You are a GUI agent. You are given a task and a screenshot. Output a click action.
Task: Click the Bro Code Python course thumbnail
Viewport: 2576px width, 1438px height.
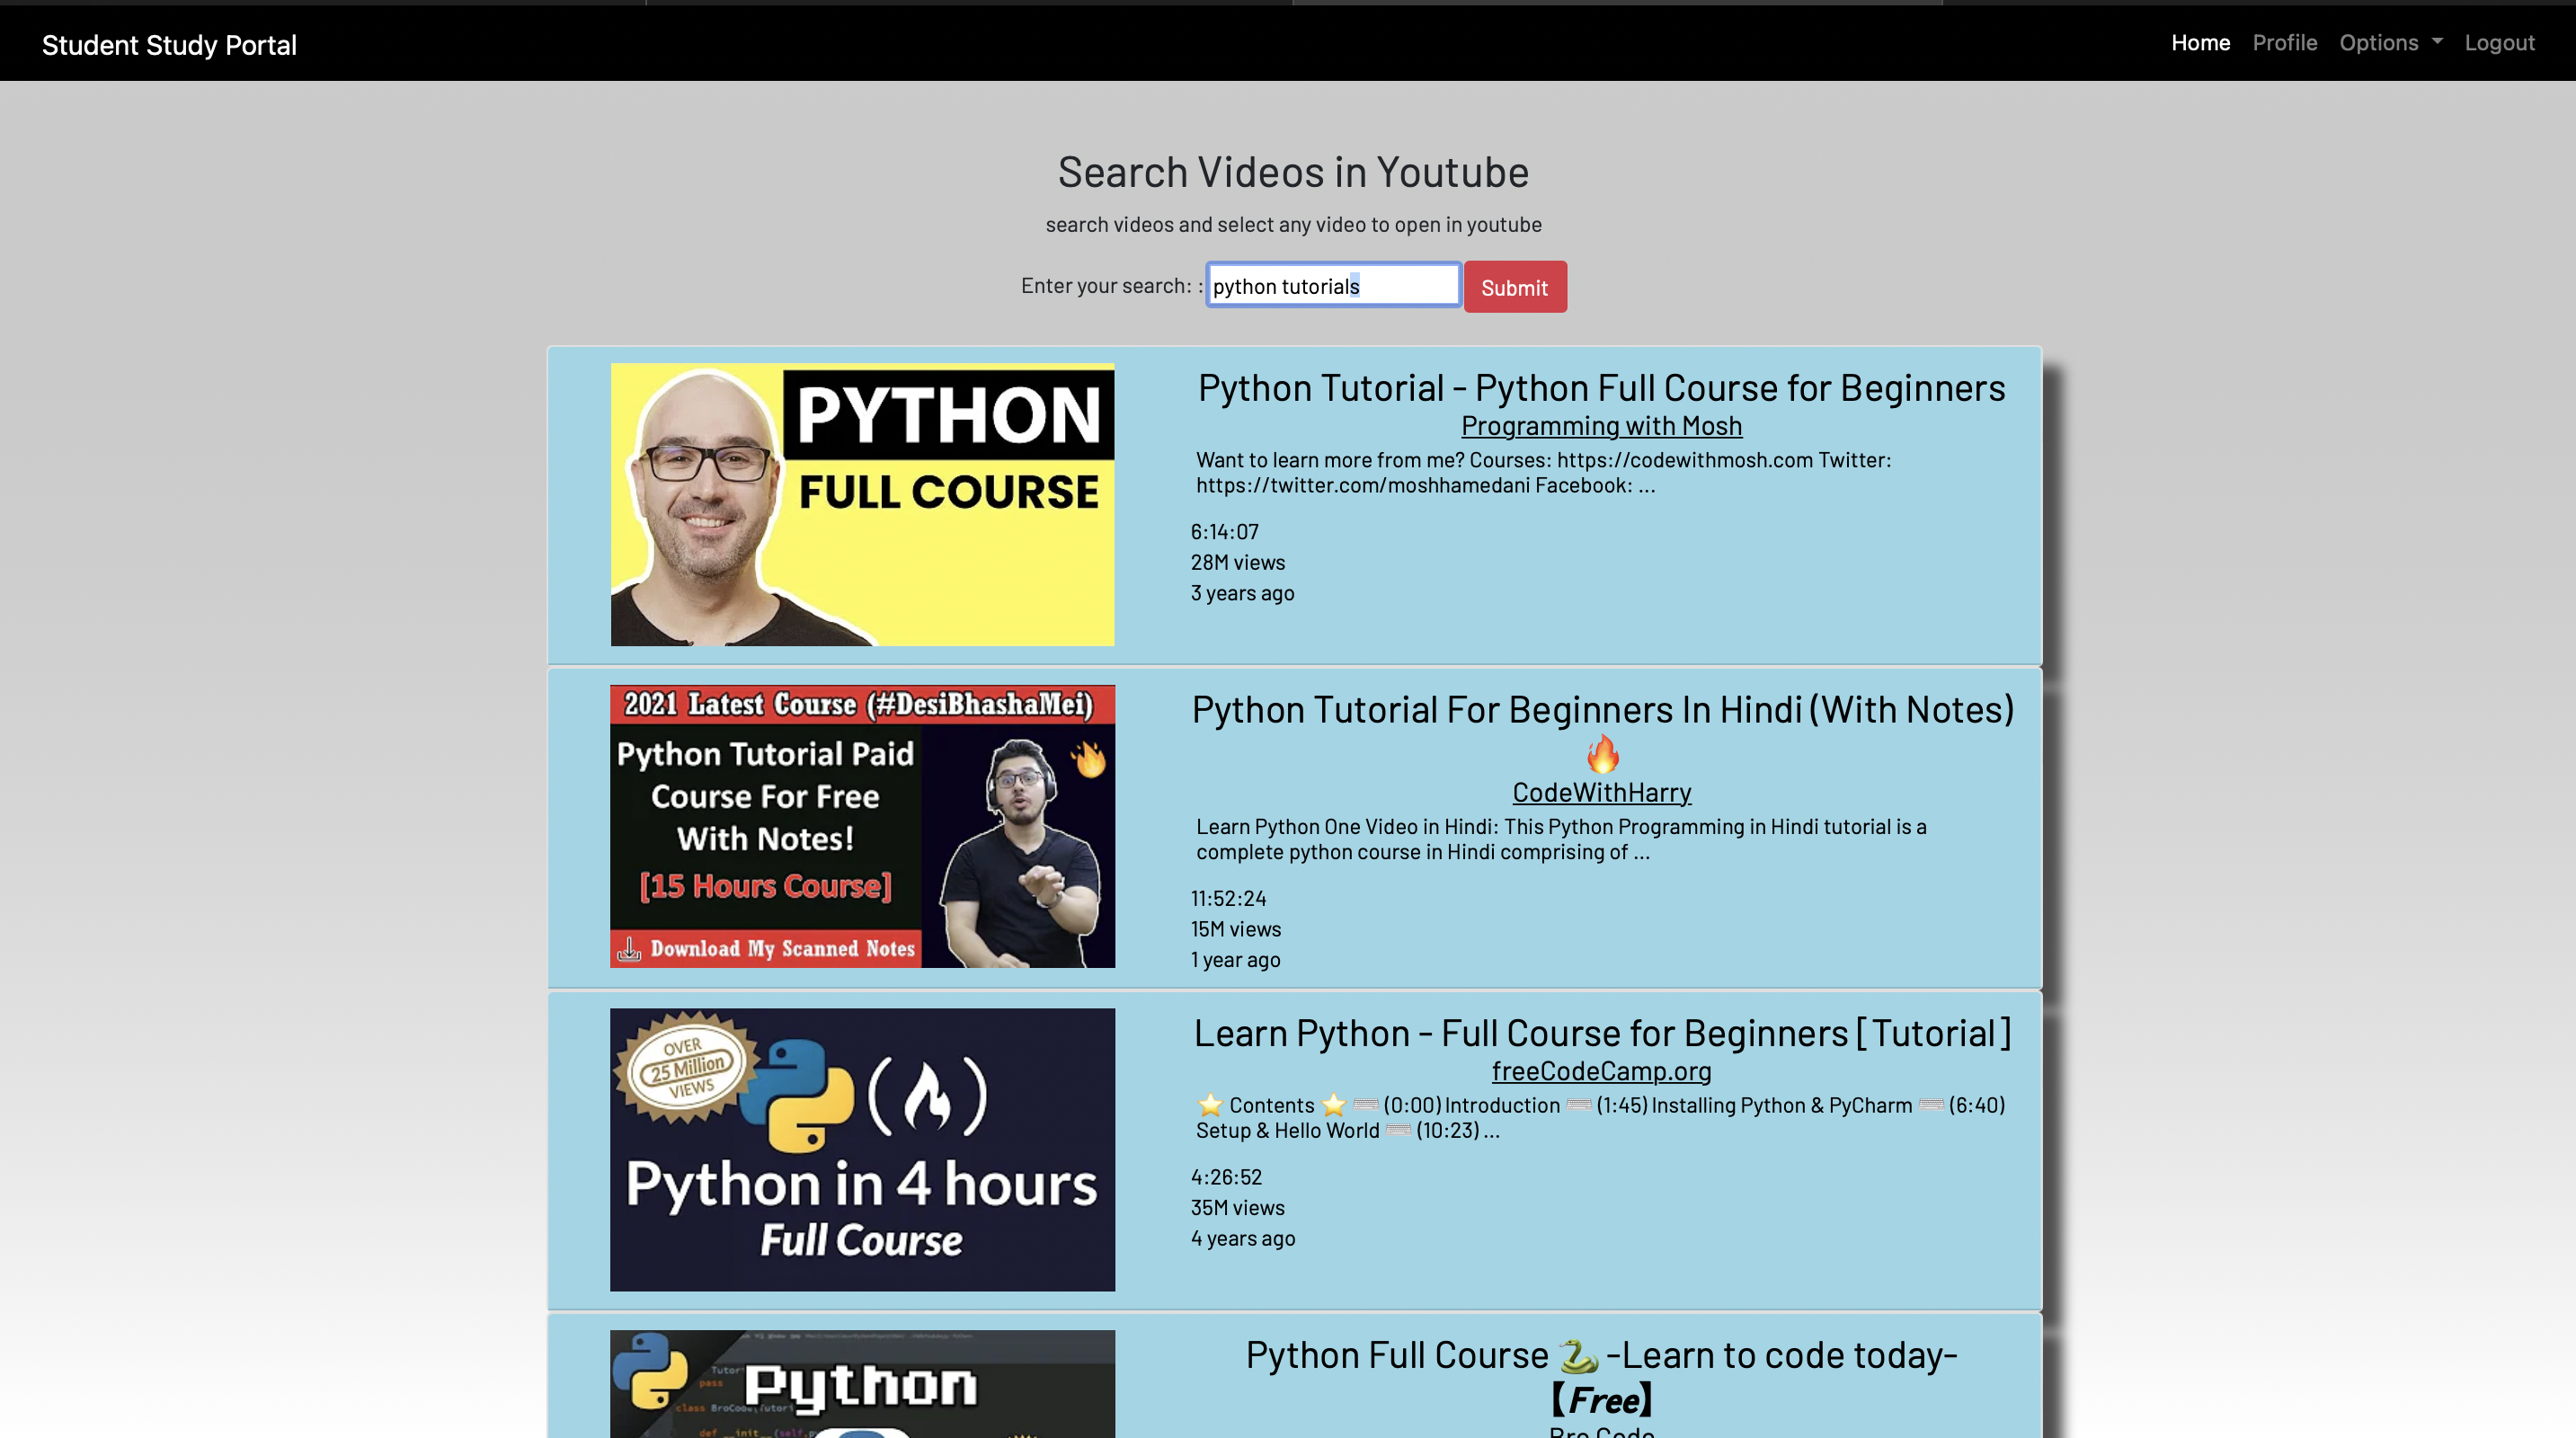(x=861, y=1390)
